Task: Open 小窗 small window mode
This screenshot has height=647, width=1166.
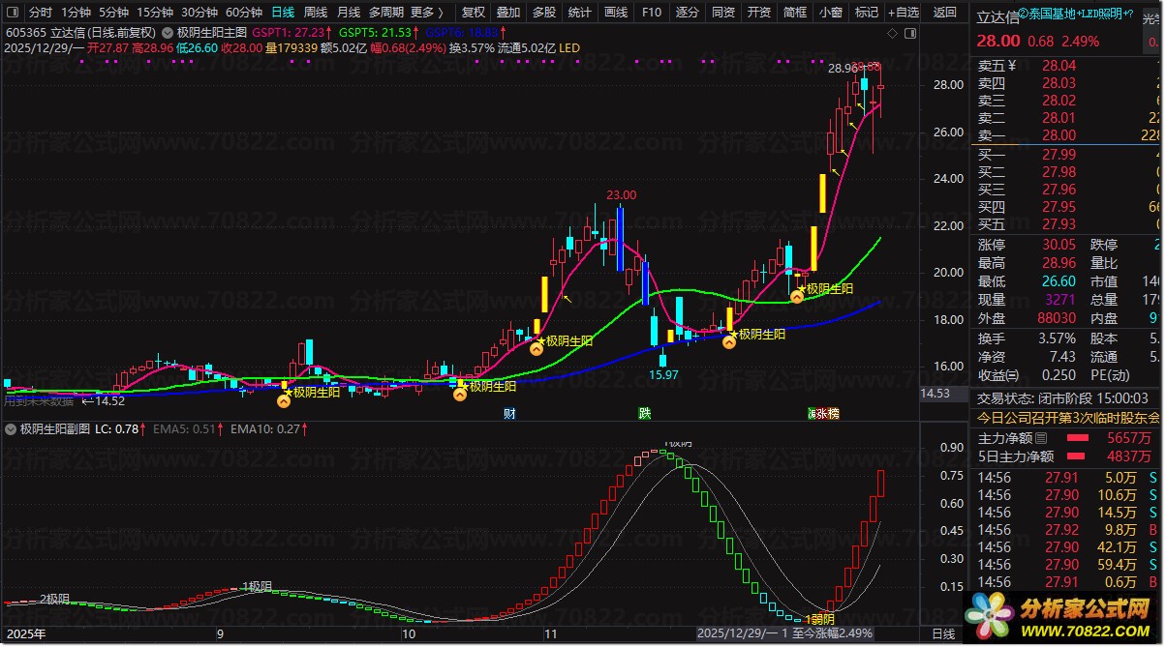Action: click(831, 13)
